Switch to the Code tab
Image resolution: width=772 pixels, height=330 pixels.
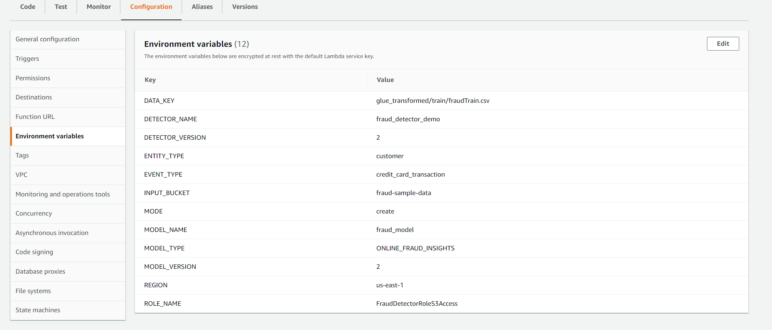[x=28, y=7]
